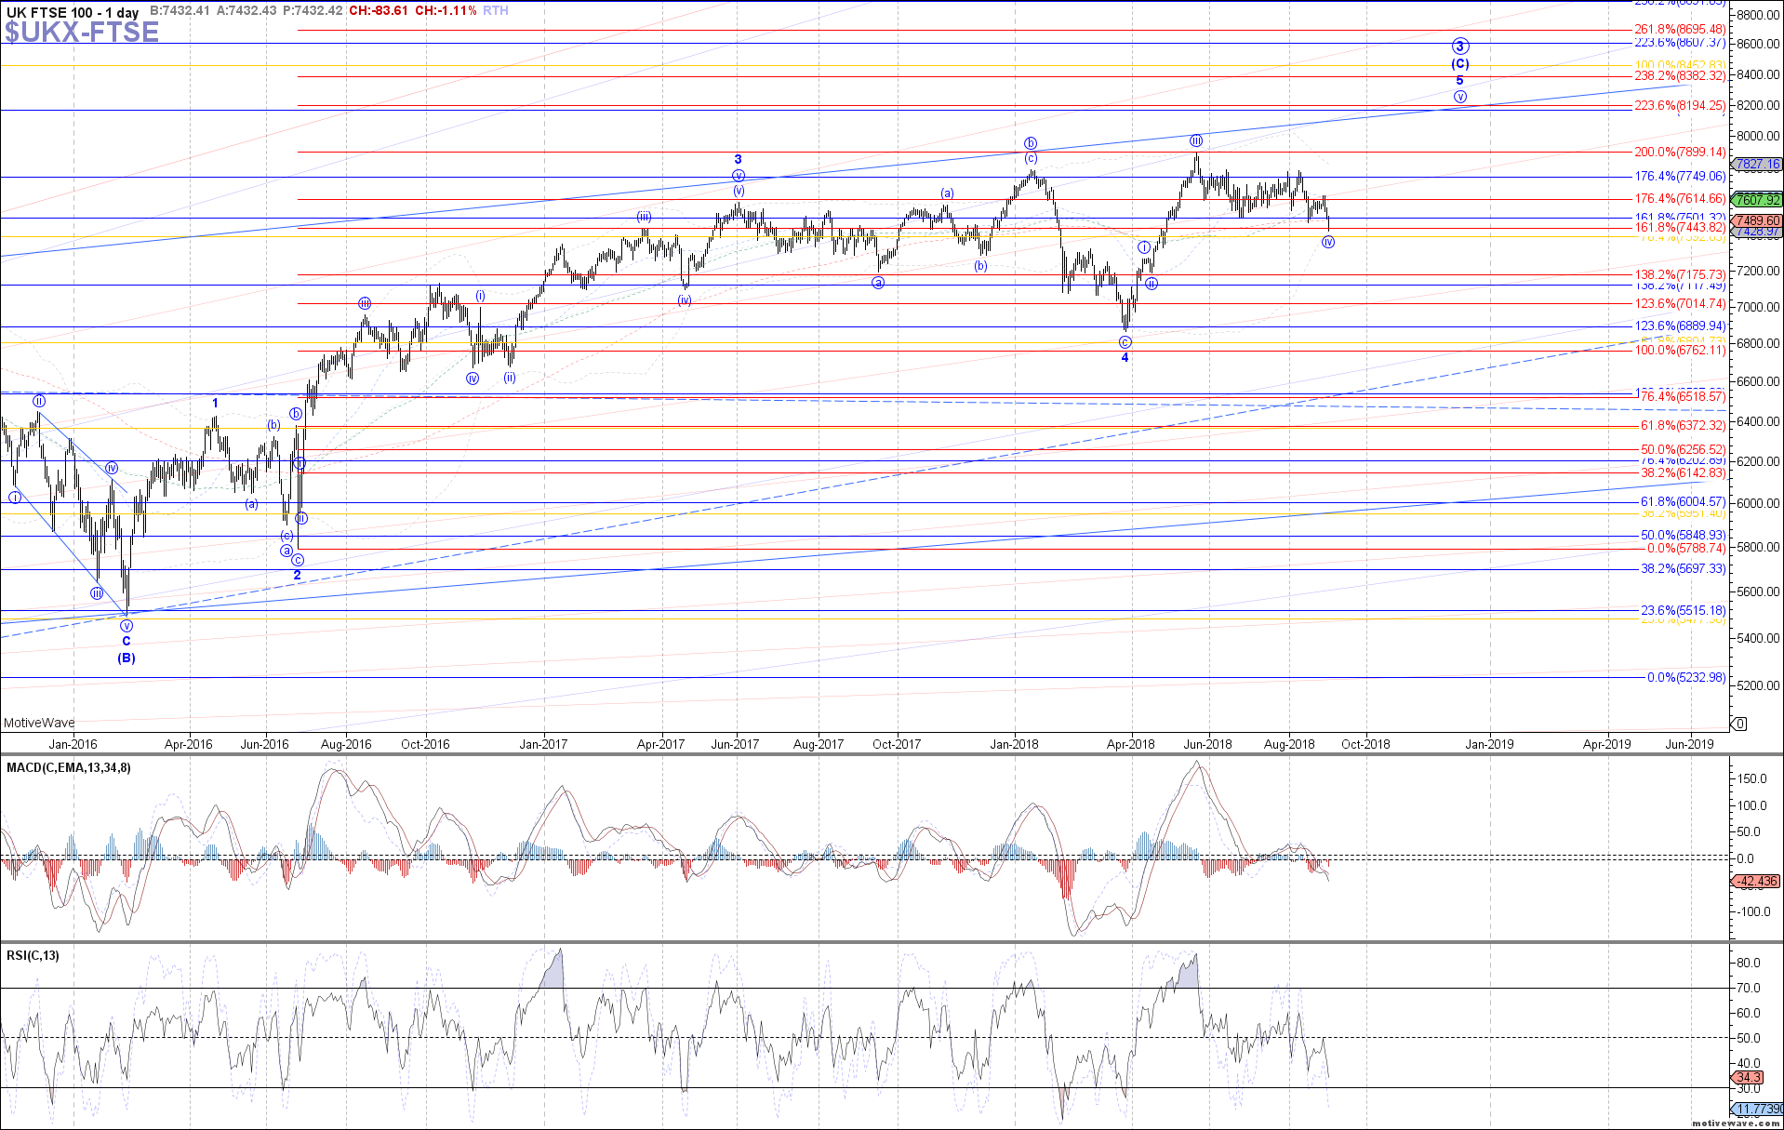
Task: Click the 'CH:-1.11%' percent change
Action: point(446,10)
